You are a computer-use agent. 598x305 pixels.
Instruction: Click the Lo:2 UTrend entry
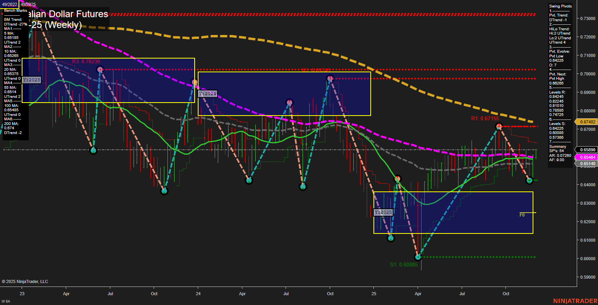point(559,38)
